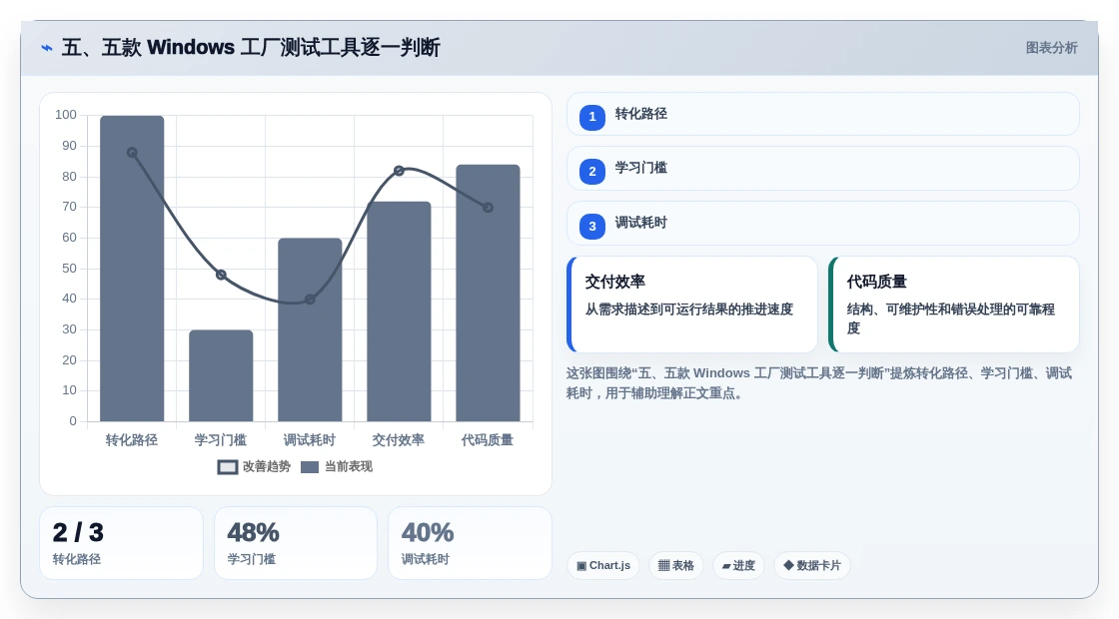Click the grid icon in the 表格 tag

point(663,565)
